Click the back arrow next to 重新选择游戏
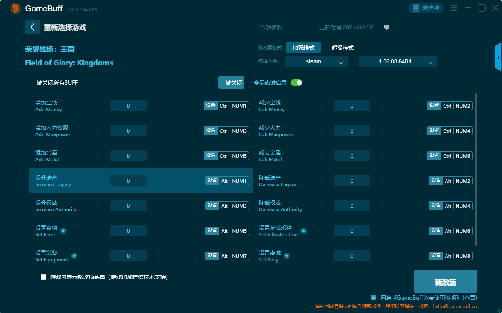The image size is (502, 313). 33,27
